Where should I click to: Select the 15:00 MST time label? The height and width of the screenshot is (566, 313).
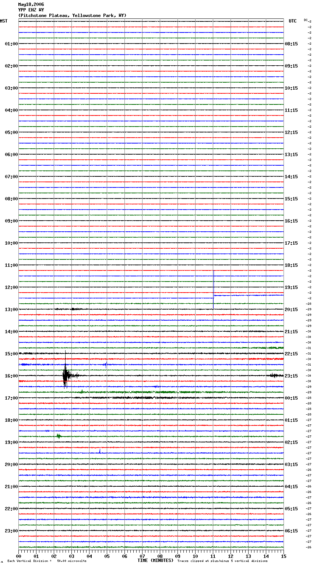point(11,354)
